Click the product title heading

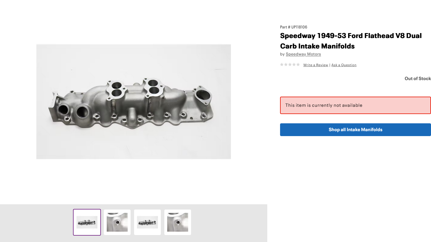click(x=351, y=41)
